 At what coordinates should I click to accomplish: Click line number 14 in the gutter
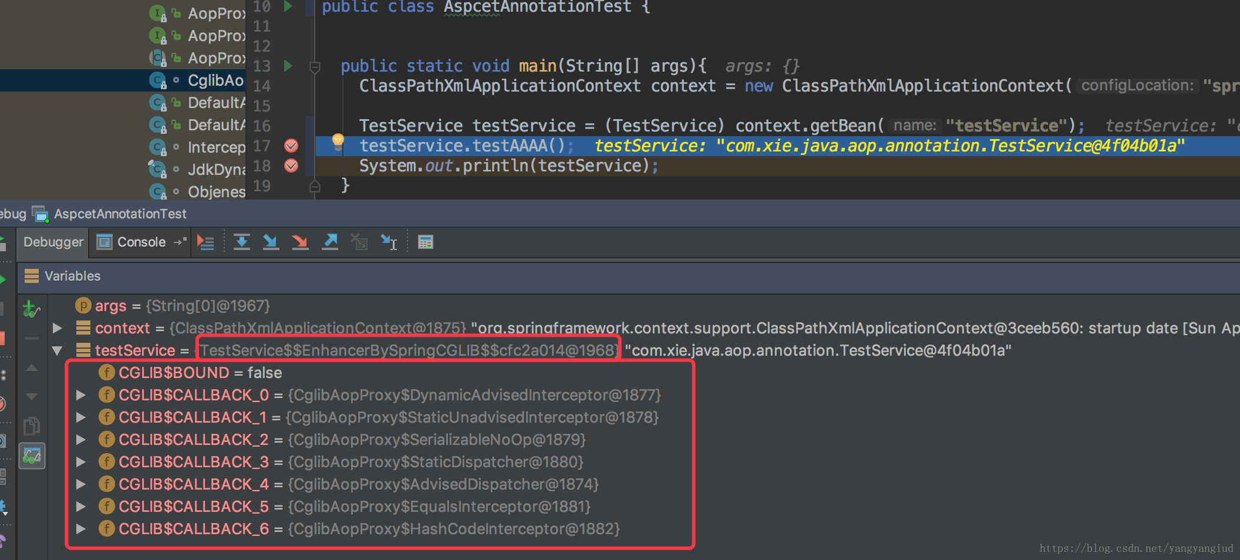(262, 86)
